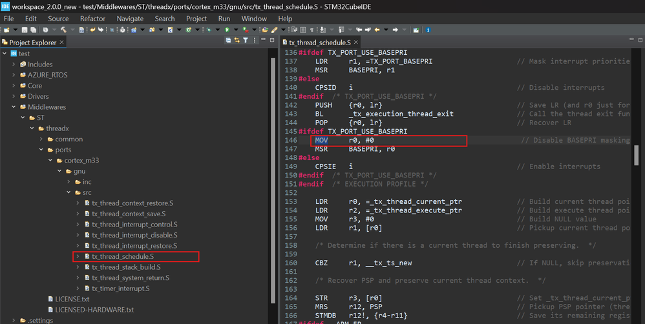Screen dimensions: 645x324
Task: Expand the Includes folder
Action: pyautogui.click(x=14, y=65)
